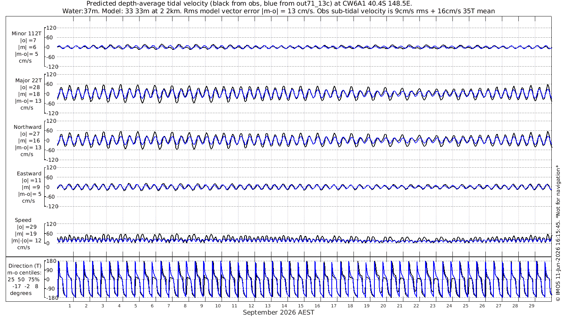Click the 'degrees' unit label
Viewport: 563px width, 321px height.
[21, 293]
